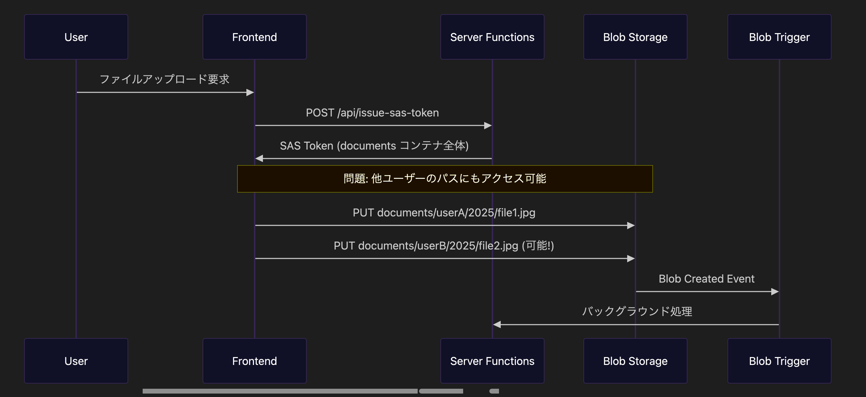Select the top Blob Storage box

coord(635,37)
